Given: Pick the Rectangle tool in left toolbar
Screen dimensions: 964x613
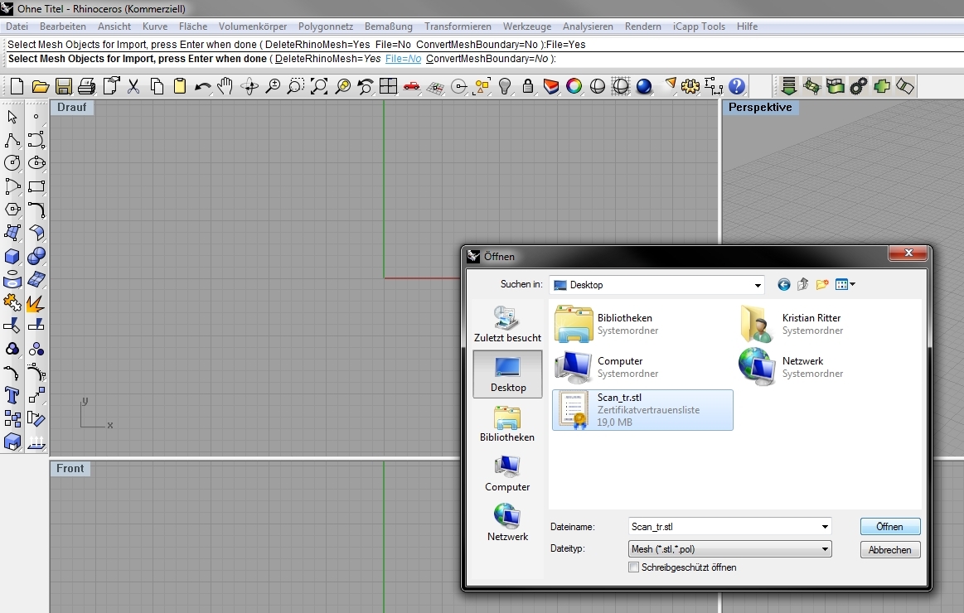Looking at the screenshot, I should tap(36, 186).
